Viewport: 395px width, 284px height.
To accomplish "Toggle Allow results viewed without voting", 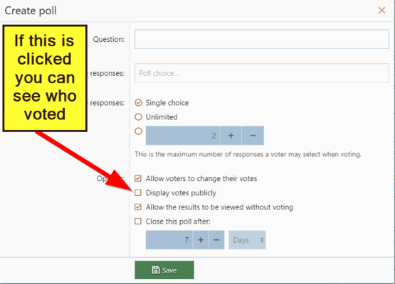I will [138, 207].
